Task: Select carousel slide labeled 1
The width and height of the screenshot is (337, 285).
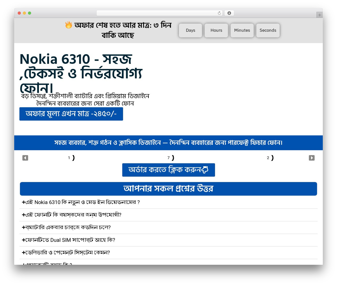Action: pos(71,158)
